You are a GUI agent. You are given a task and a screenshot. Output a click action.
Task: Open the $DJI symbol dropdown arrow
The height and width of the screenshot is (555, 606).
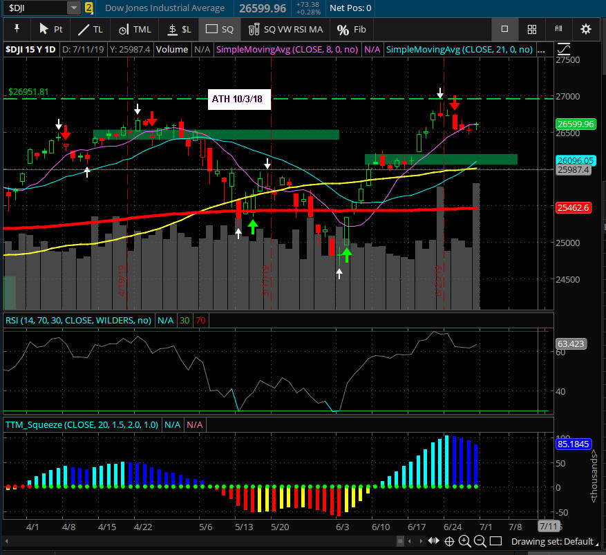73,8
